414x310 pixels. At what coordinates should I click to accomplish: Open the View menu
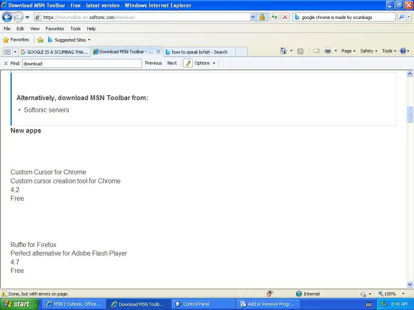tap(35, 29)
